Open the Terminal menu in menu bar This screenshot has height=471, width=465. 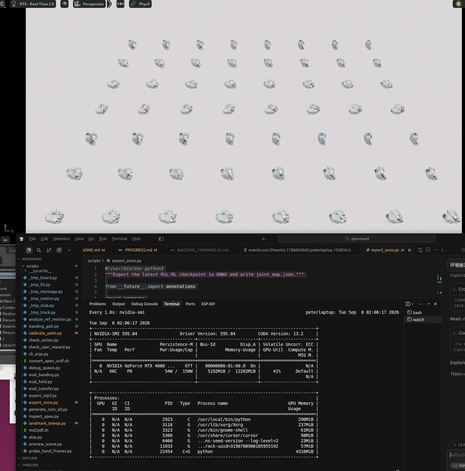119,239
